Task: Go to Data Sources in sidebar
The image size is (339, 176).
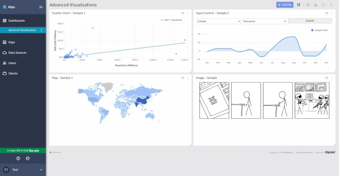Action: (x=17, y=53)
